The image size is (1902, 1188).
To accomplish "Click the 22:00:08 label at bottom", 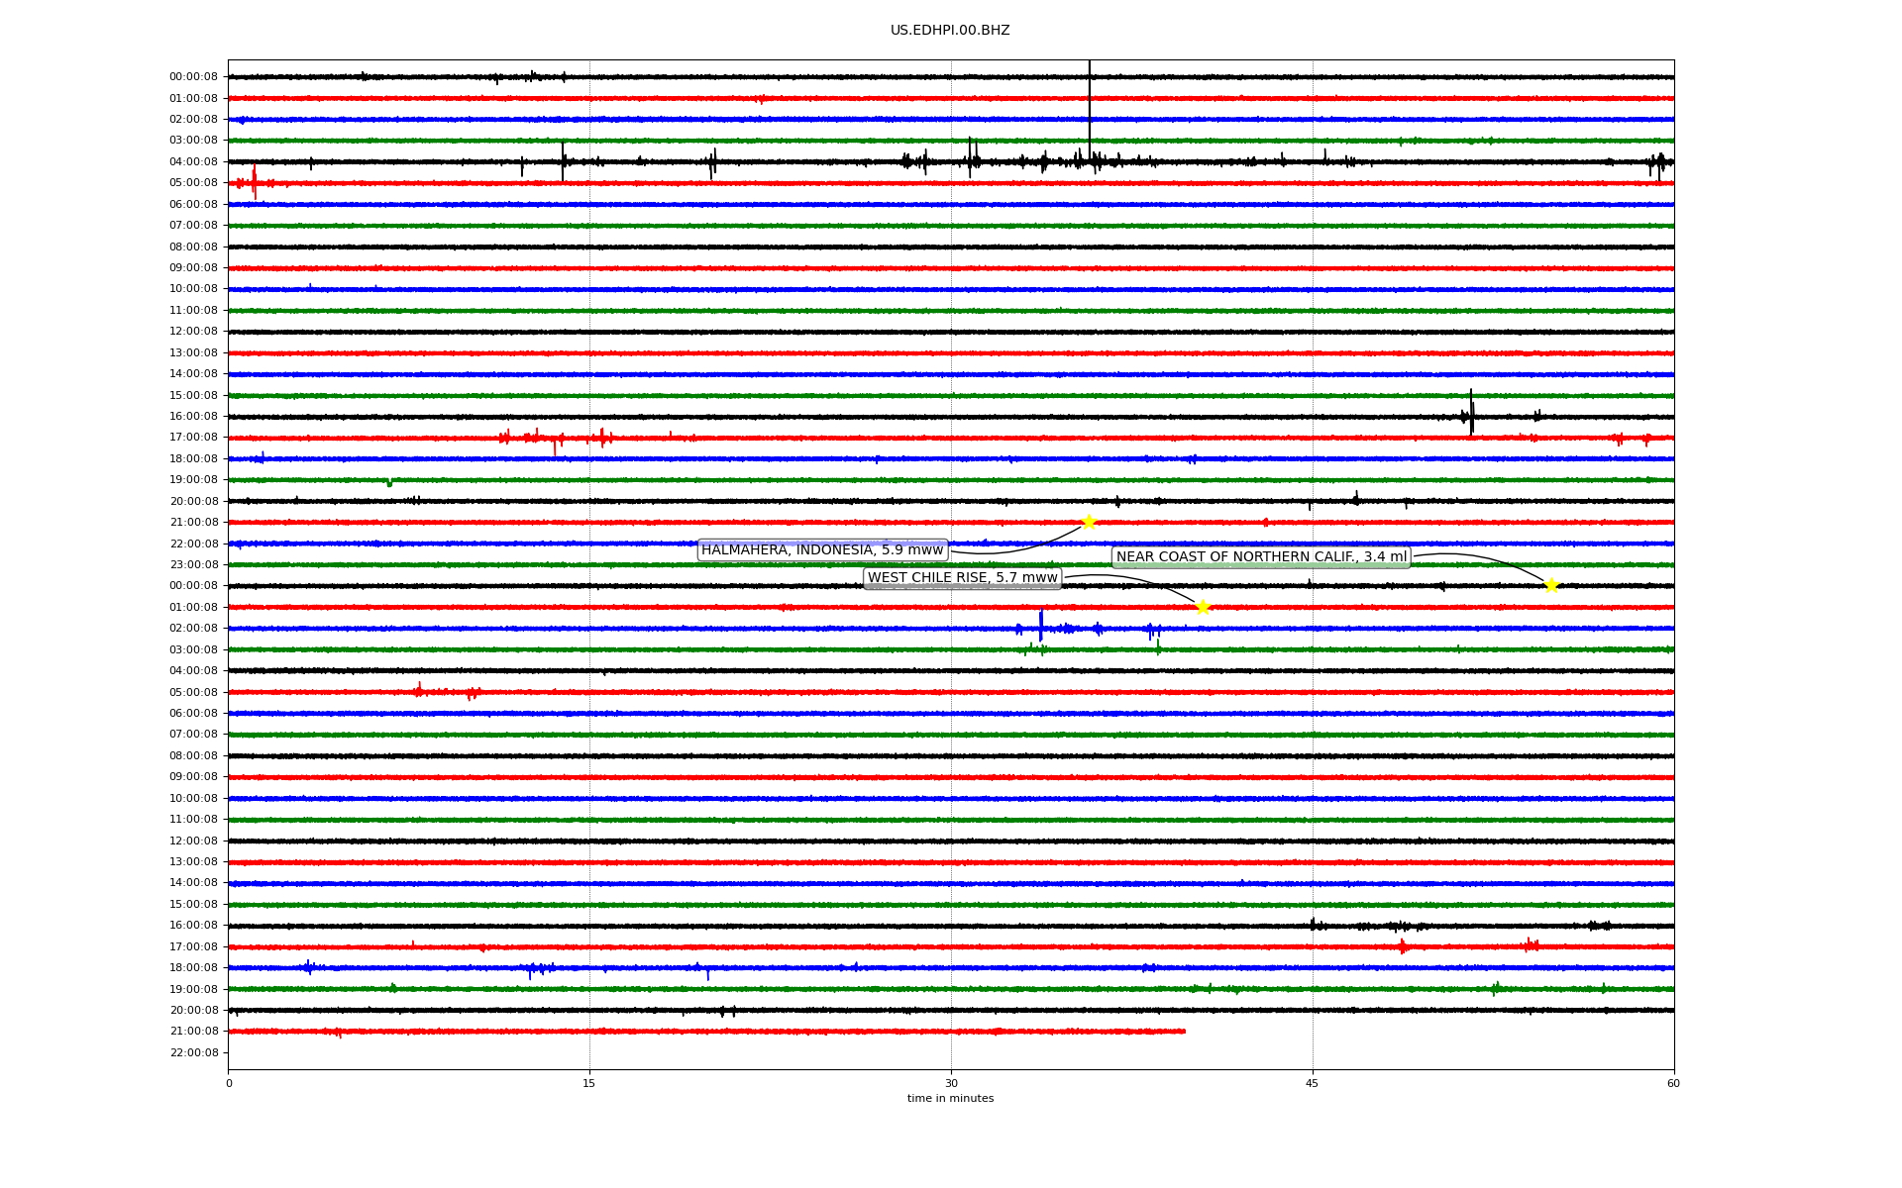I will pyautogui.click(x=193, y=1052).
